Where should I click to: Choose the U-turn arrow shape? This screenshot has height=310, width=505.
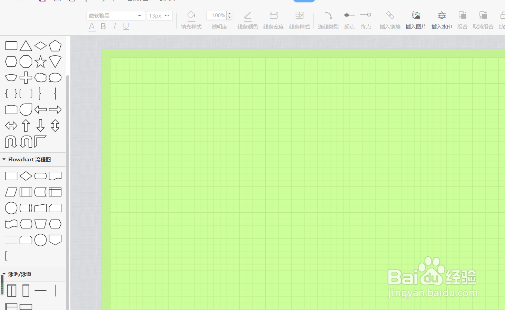pos(11,141)
